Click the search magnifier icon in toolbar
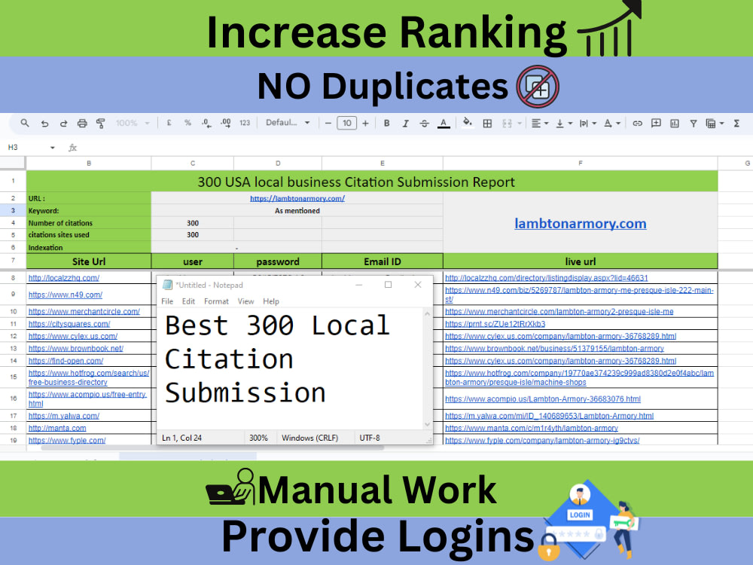This screenshot has height=565, width=753. point(25,123)
